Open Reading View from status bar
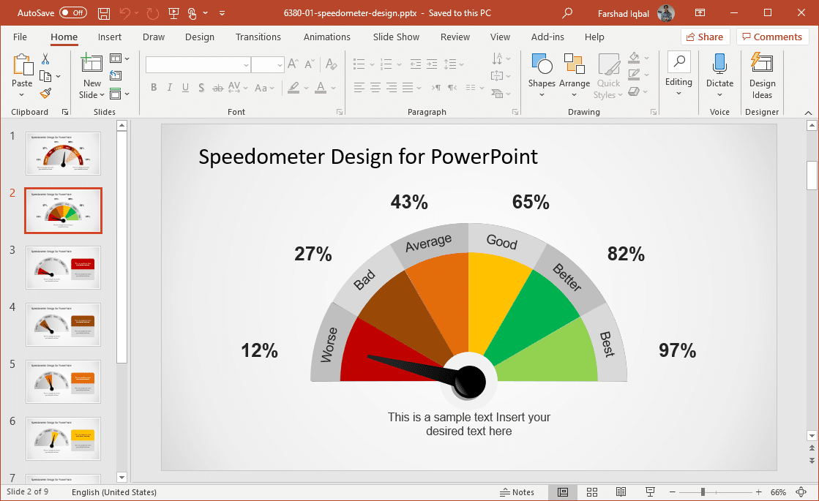This screenshot has width=819, height=501. 621,492
